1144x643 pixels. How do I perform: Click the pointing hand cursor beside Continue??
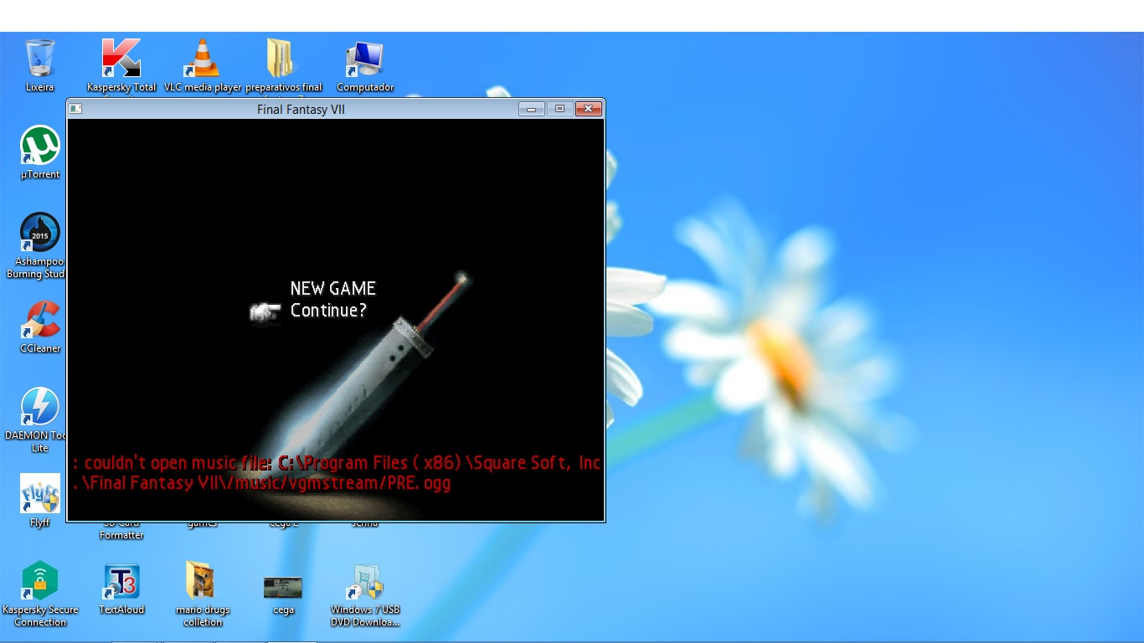click(265, 311)
